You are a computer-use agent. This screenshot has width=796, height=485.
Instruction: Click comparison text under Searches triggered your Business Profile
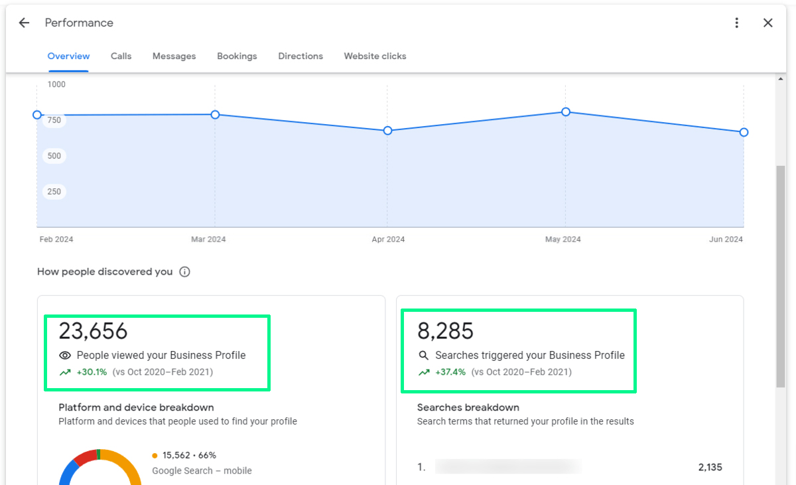pyautogui.click(x=521, y=372)
